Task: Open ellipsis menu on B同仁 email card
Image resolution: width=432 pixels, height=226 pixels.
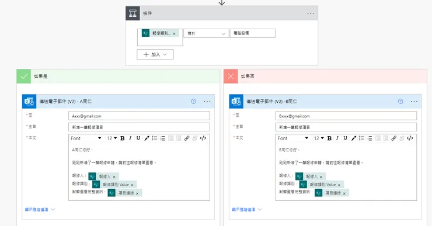Action: 414,102
